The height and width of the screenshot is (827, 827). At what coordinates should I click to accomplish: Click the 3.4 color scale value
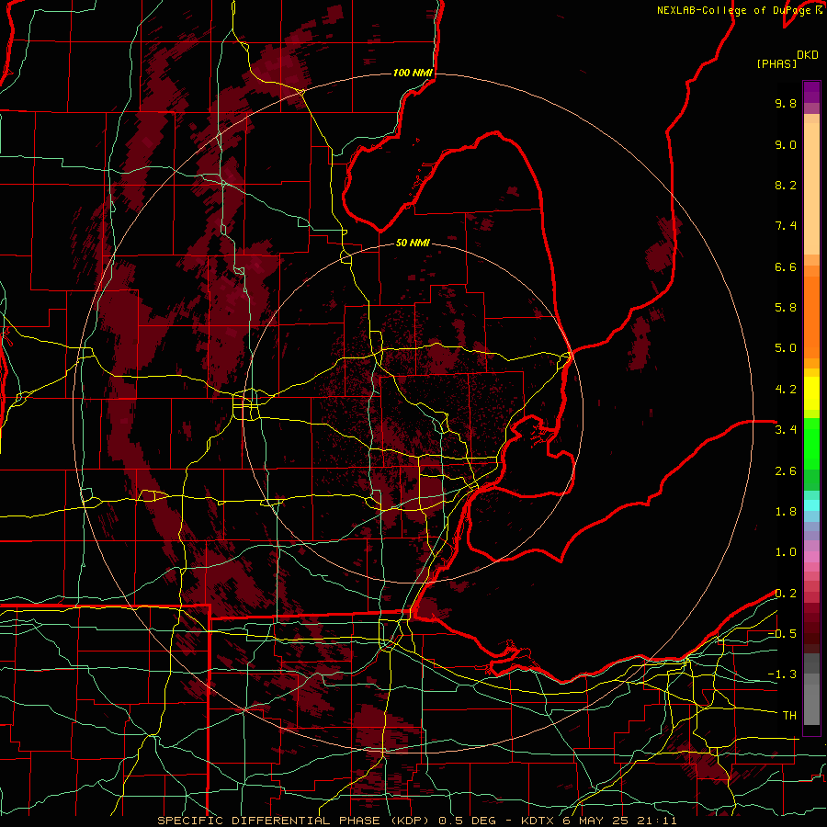[x=786, y=430]
